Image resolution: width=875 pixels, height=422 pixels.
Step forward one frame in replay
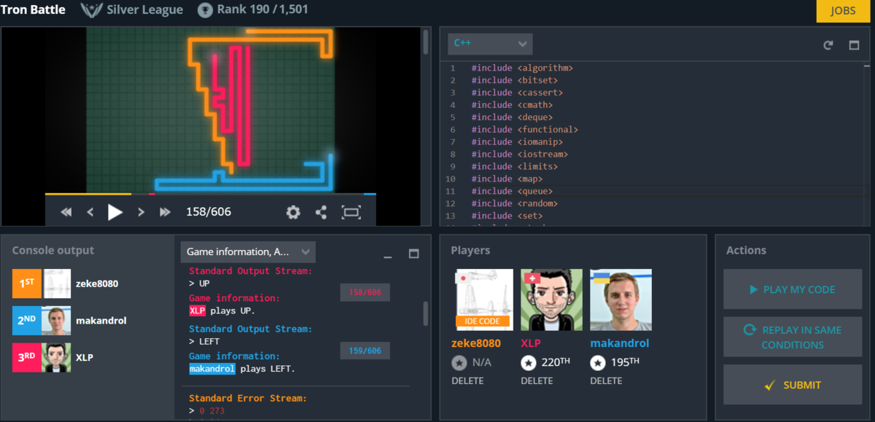pyautogui.click(x=141, y=212)
